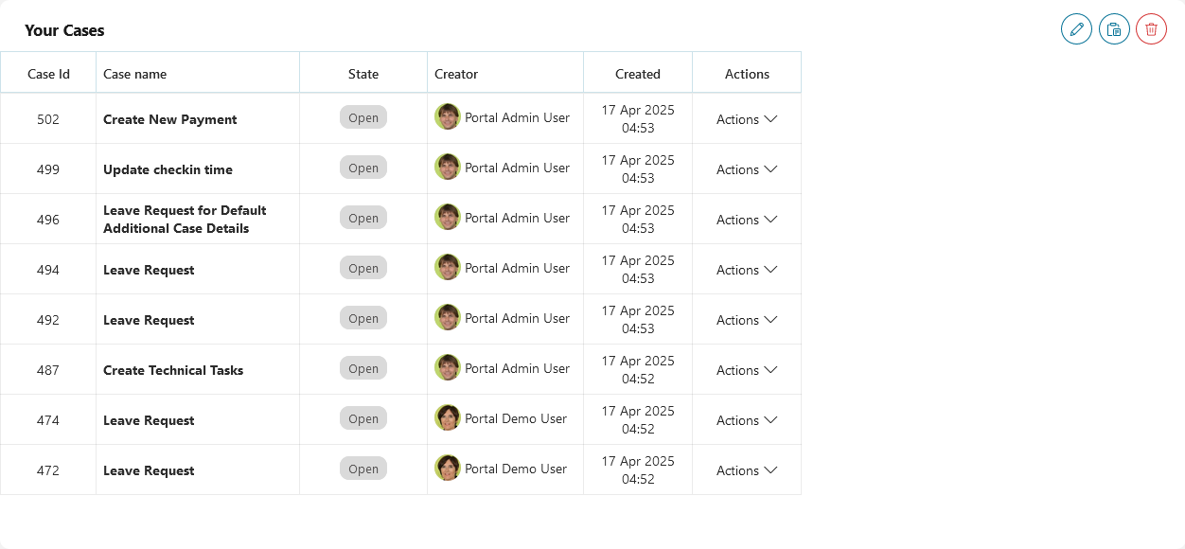Click Portal Admin User name in case 502
Image resolution: width=1185 pixels, height=549 pixels.
(518, 117)
